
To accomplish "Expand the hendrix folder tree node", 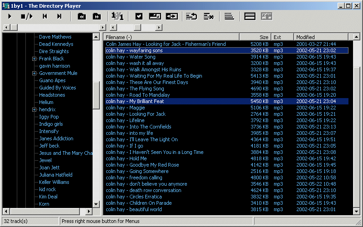I will click(x=34, y=109).
